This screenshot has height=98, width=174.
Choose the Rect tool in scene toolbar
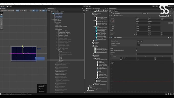[x=1, y=22]
